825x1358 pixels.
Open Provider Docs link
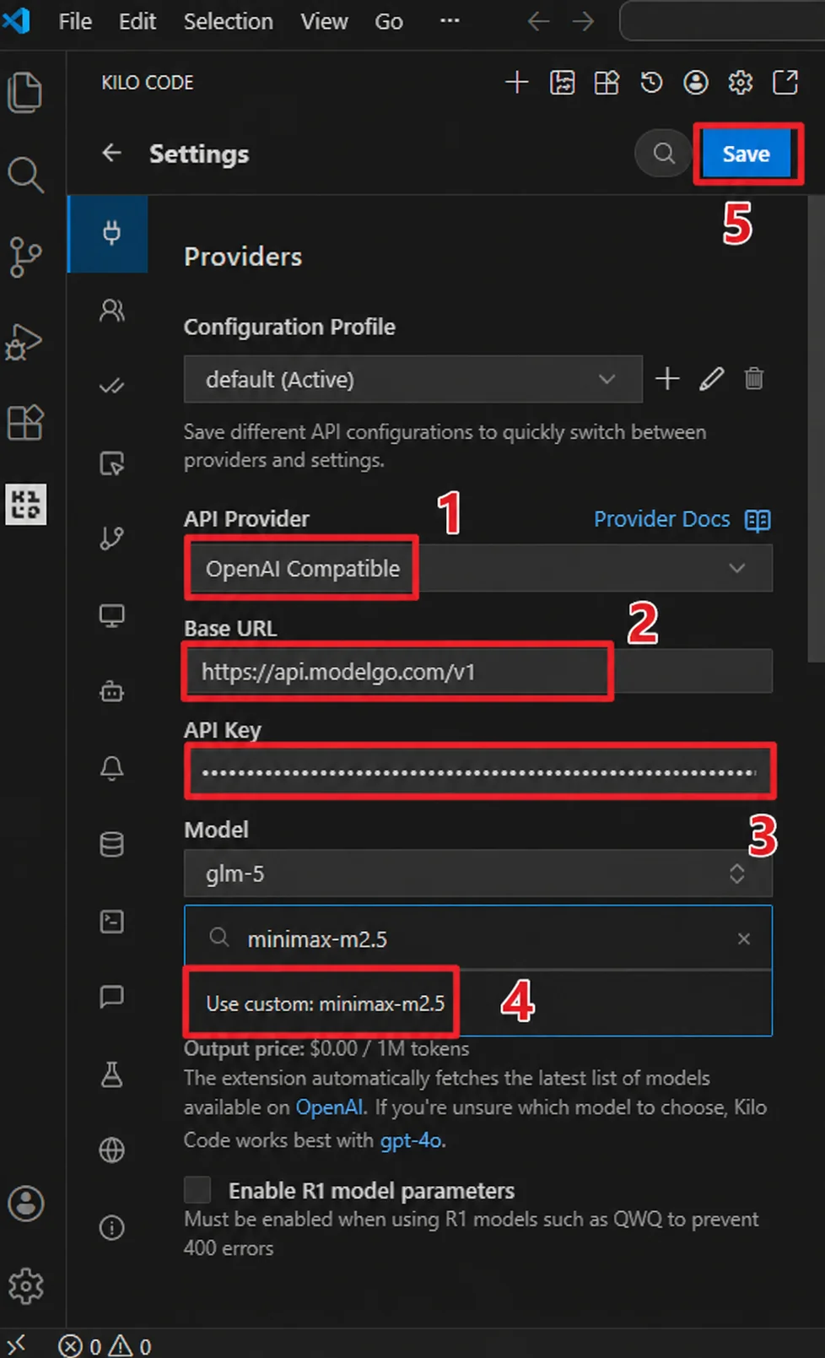(x=682, y=519)
